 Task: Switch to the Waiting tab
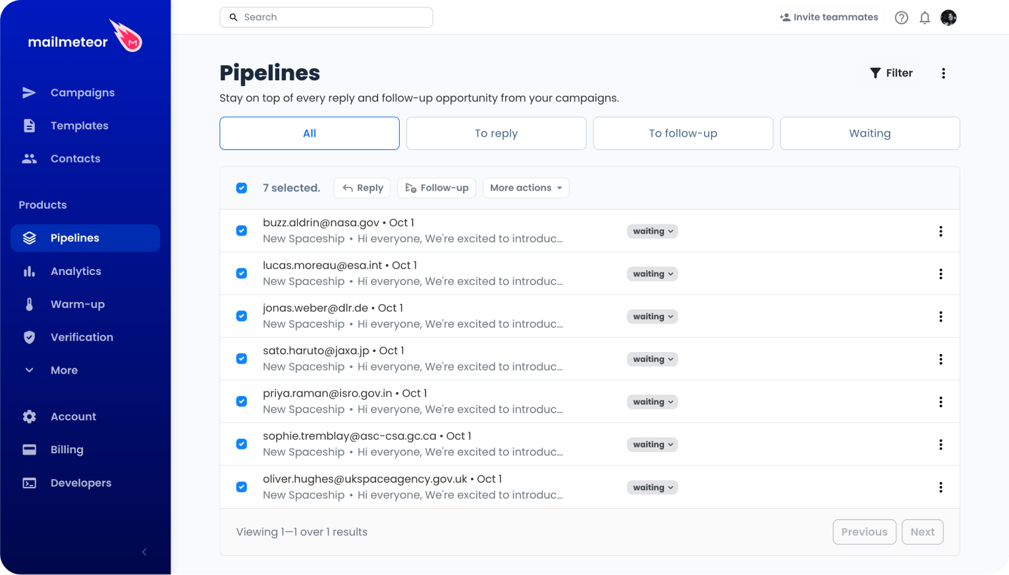[x=870, y=134]
